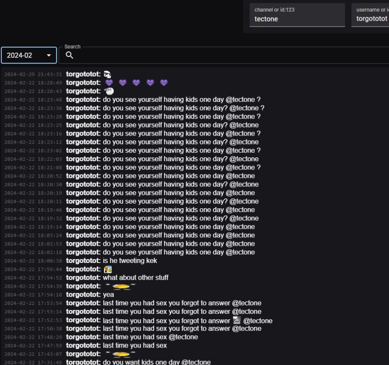This screenshot has height=365, width=389.
Task: Click timestamp 2024-02-29 21:43:31
Action: click(33, 75)
